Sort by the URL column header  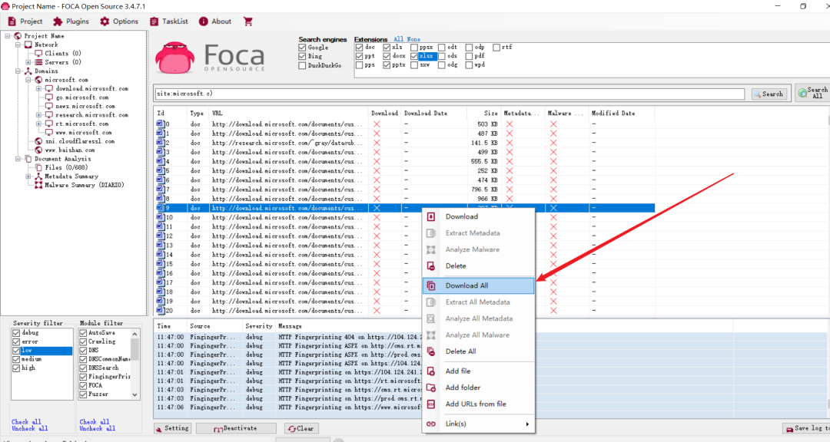(x=288, y=113)
